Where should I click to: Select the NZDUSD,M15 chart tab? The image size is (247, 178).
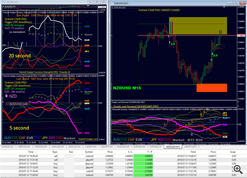point(173,147)
